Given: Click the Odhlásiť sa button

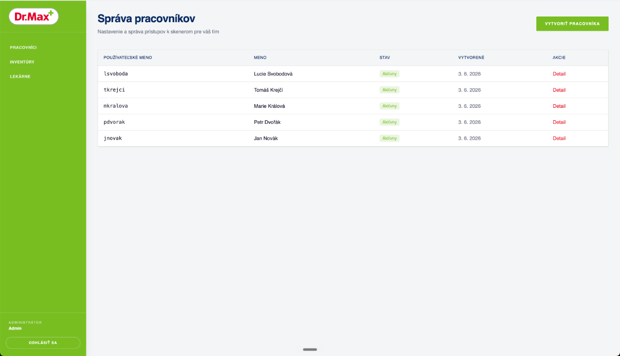Looking at the screenshot, I should [43, 343].
